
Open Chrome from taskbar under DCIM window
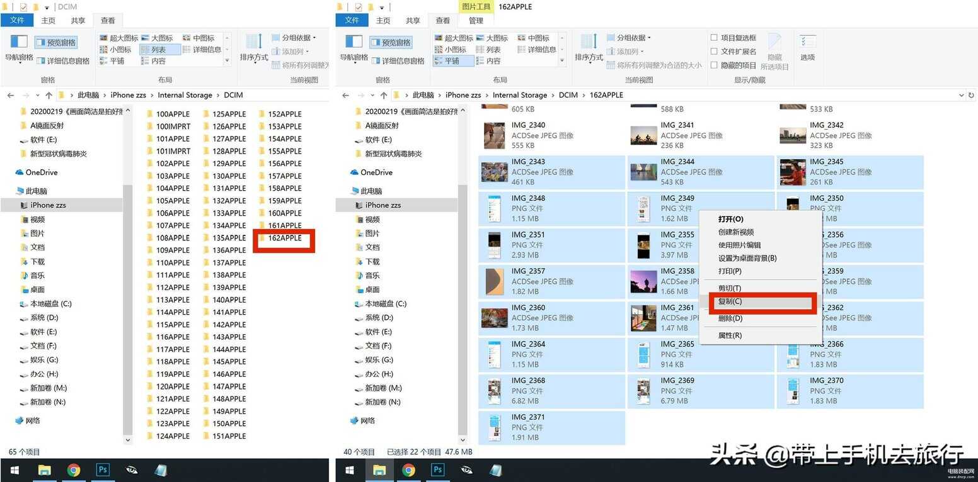coord(74,469)
